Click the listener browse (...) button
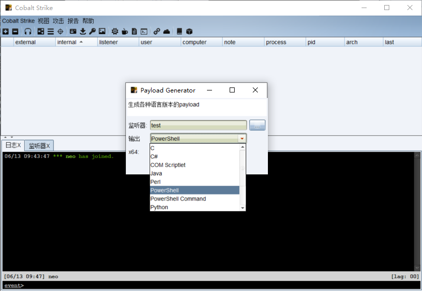 257,125
